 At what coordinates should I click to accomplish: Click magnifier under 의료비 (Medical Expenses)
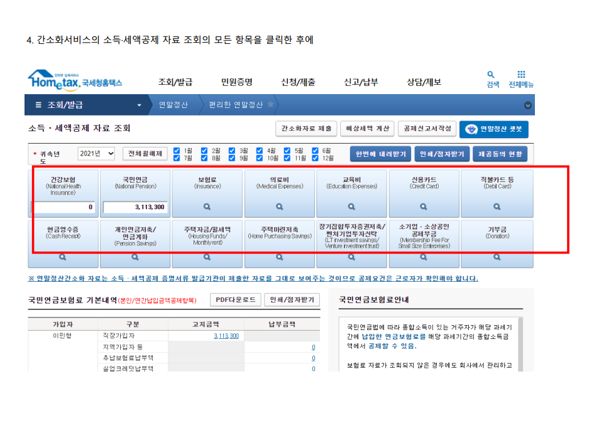pos(279,206)
